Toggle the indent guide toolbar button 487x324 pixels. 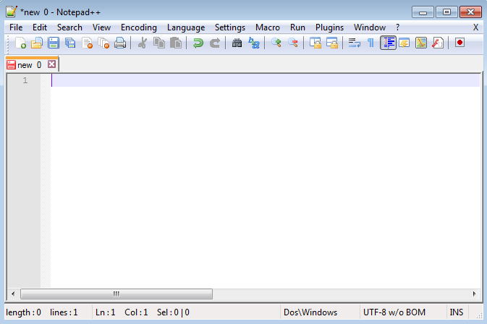tap(388, 43)
